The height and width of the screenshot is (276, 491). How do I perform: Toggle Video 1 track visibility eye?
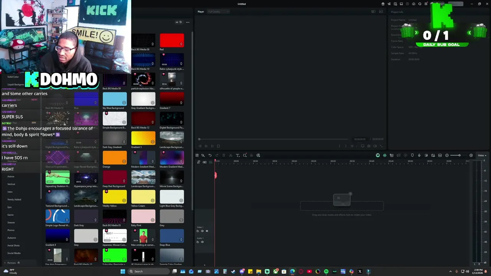point(207,231)
